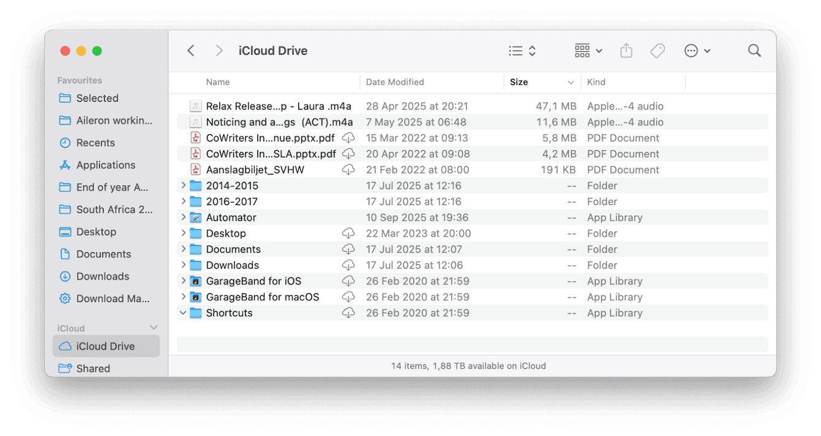Click the cloud download icon next to Aanslagbiljet_SVHW
821x436 pixels.
click(x=349, y=170)
